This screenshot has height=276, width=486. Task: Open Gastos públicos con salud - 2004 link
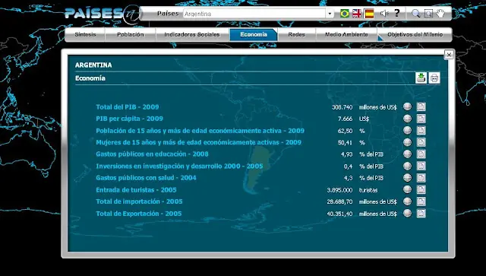coord(146,178)
